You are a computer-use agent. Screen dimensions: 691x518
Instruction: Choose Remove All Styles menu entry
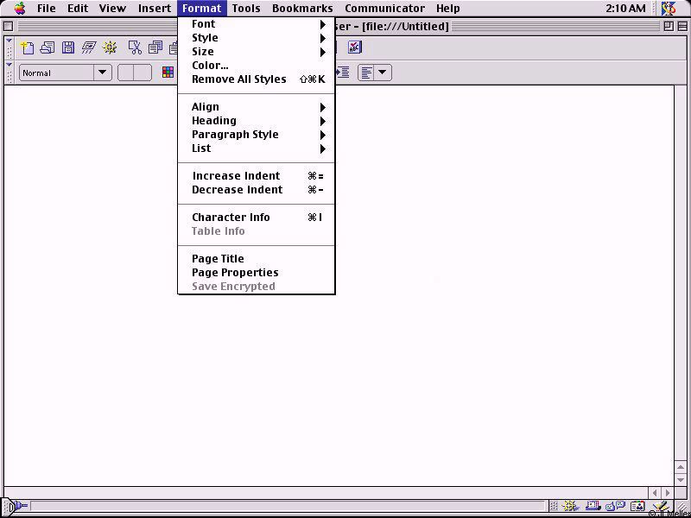coord(239,79)
